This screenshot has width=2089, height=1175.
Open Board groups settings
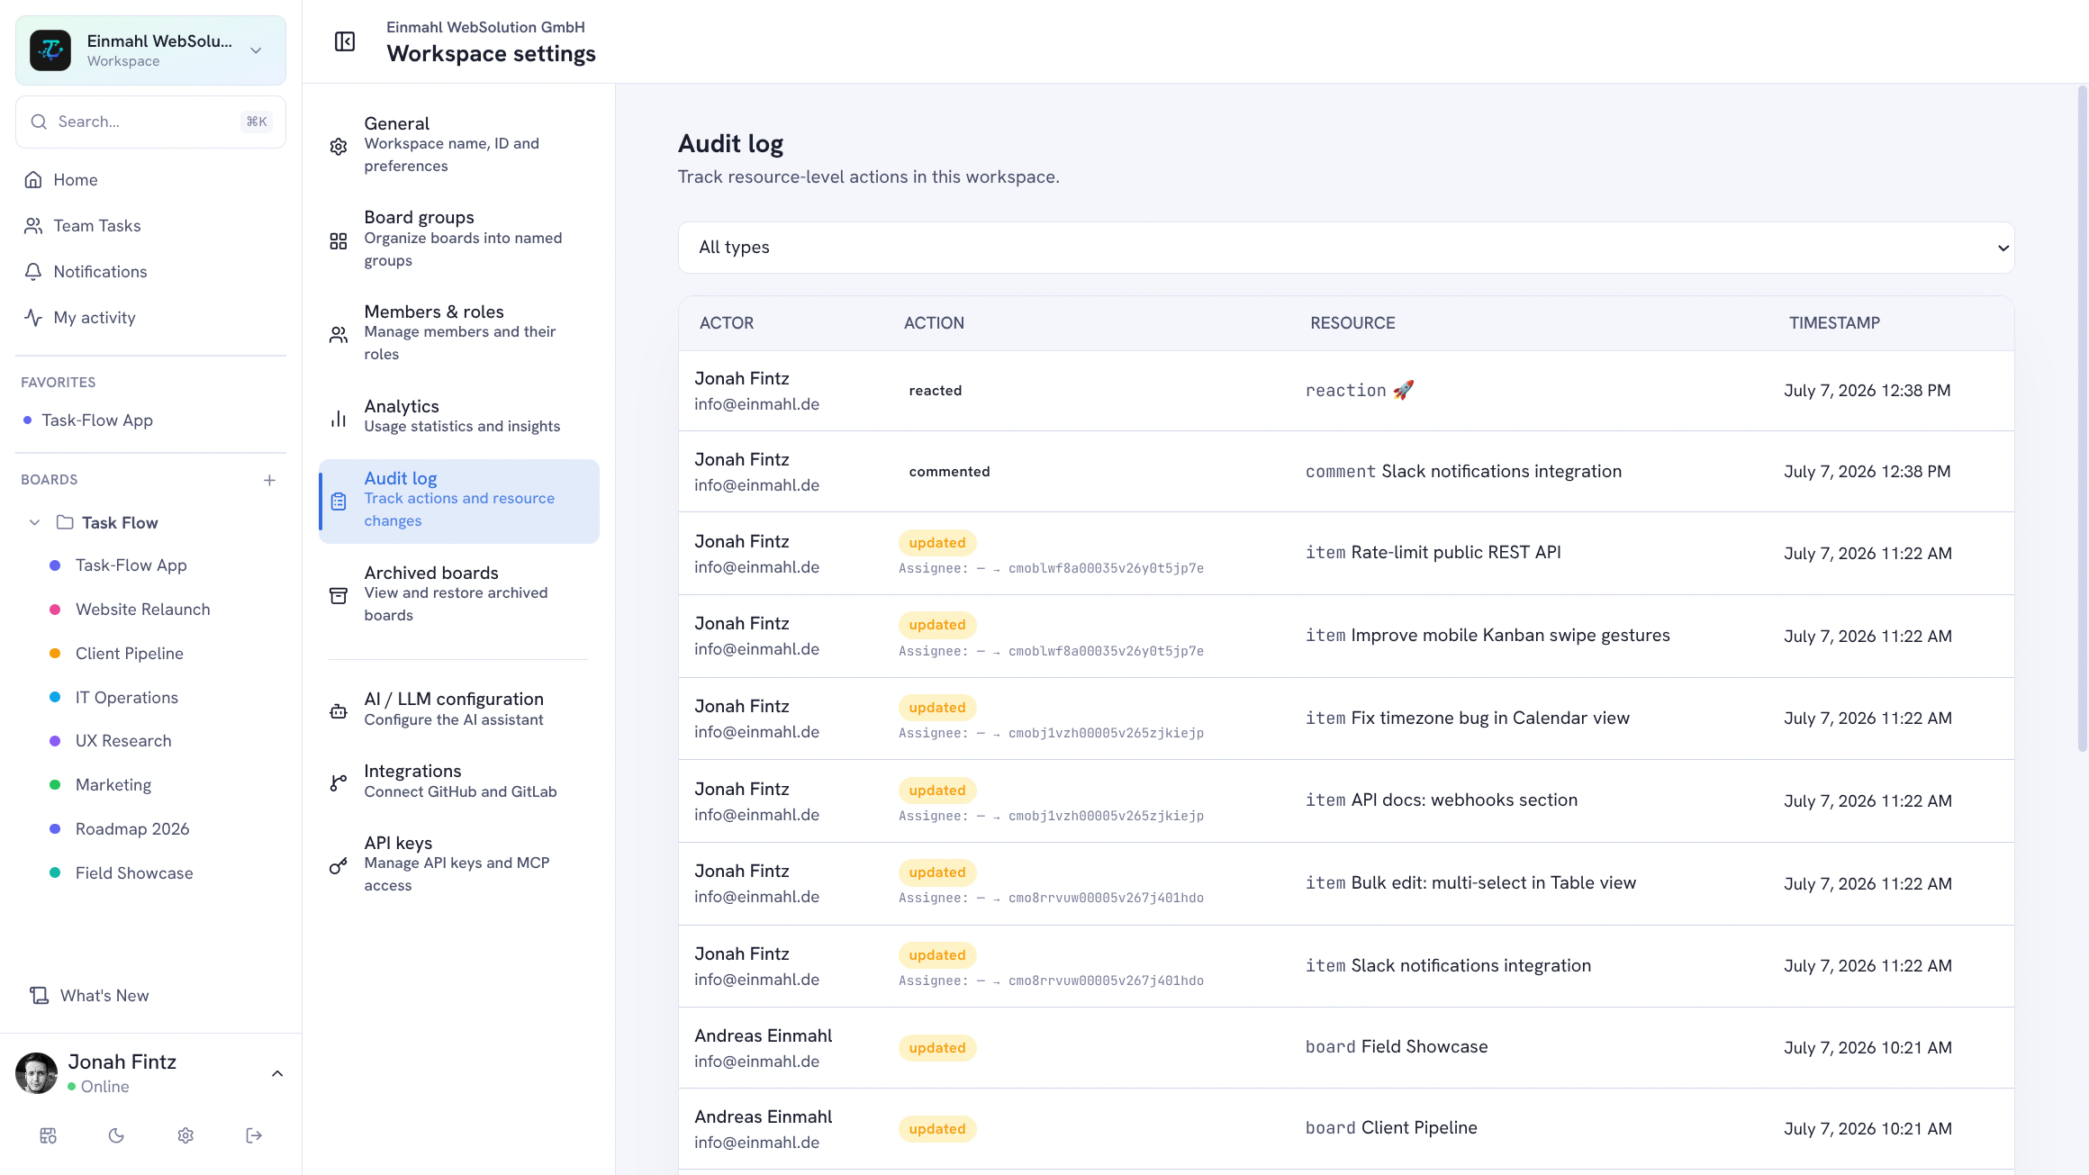pyautogui.click(x=459, y=239)
